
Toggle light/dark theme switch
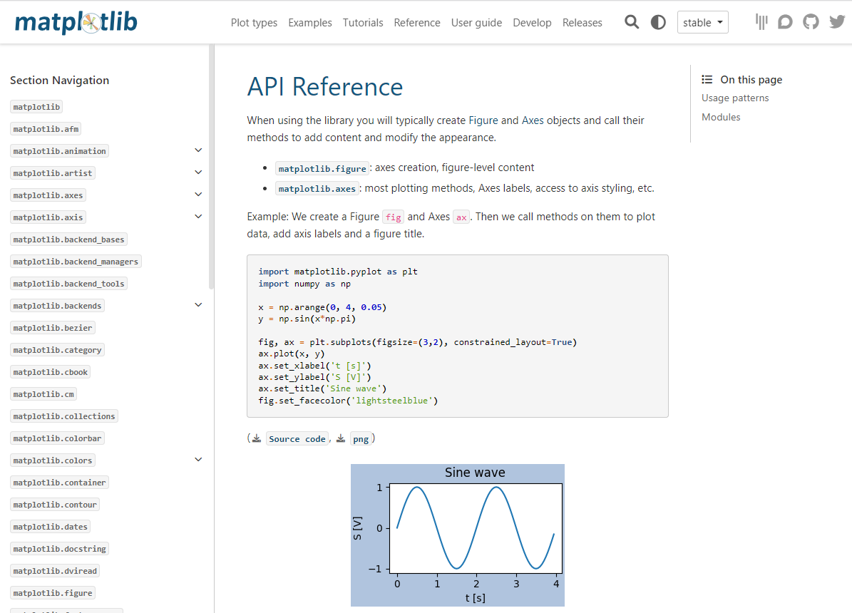click(x=658, y=22)
